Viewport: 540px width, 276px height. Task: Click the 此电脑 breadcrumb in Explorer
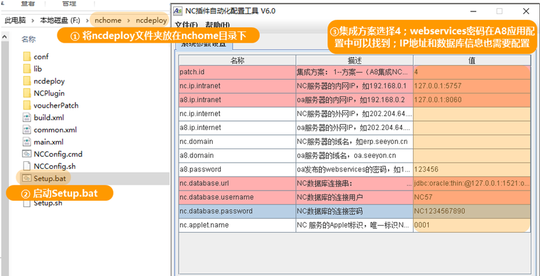click(x=15, y=20)
